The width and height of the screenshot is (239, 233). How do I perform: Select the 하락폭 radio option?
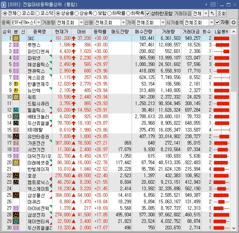pyautogui.click(x=128, y=13)
